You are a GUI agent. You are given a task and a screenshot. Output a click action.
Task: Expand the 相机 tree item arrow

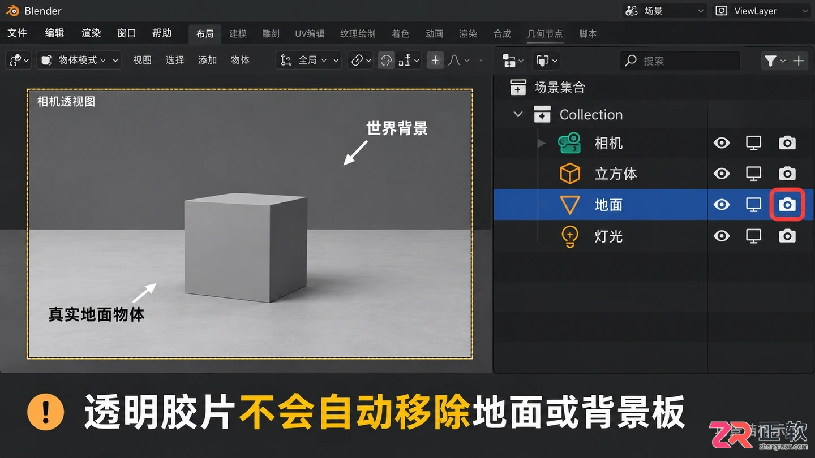coord(541,143)
